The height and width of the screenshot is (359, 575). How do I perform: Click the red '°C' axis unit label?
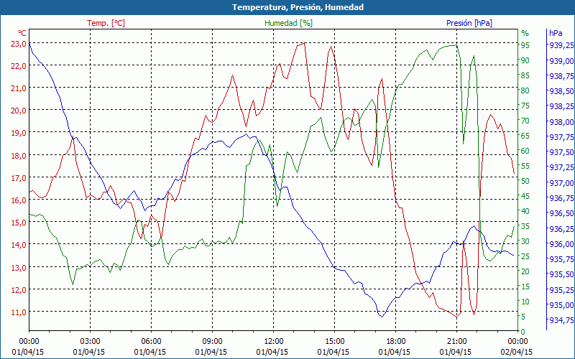pyautogui.click(x=22, y=33)
